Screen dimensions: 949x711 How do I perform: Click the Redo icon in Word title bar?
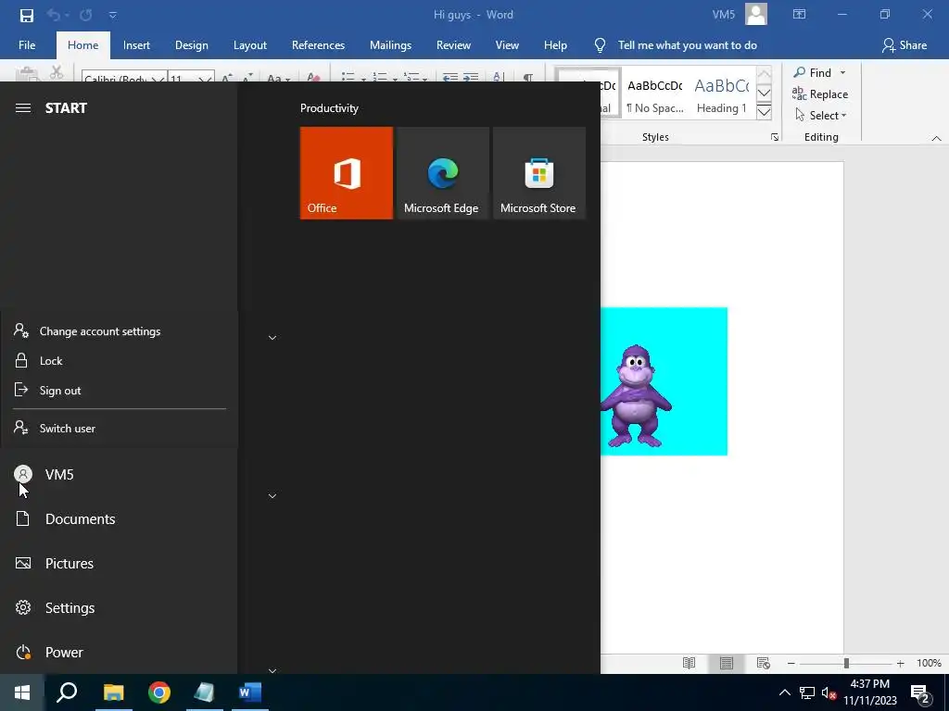tap(85, 15)
